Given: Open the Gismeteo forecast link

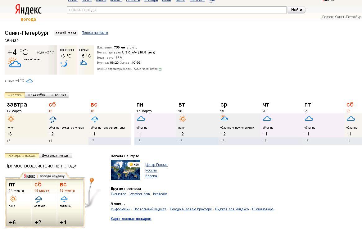Looking at the screenshot, I should tap(118, 194).
